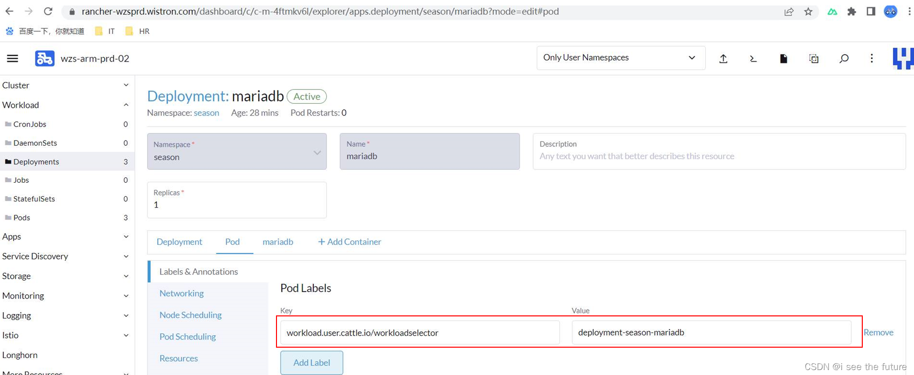The image size is (914, 375).
Task: Click the label Key input field
Action: coord(420,332)
